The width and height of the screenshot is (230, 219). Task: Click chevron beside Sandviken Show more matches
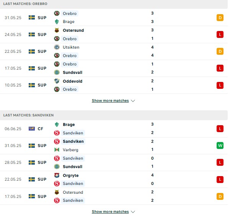click(133, 212)
